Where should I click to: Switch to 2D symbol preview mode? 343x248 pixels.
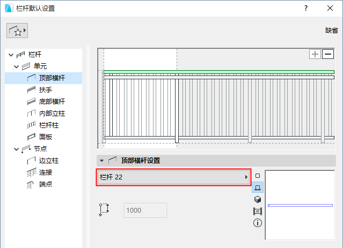click(258, 176)
